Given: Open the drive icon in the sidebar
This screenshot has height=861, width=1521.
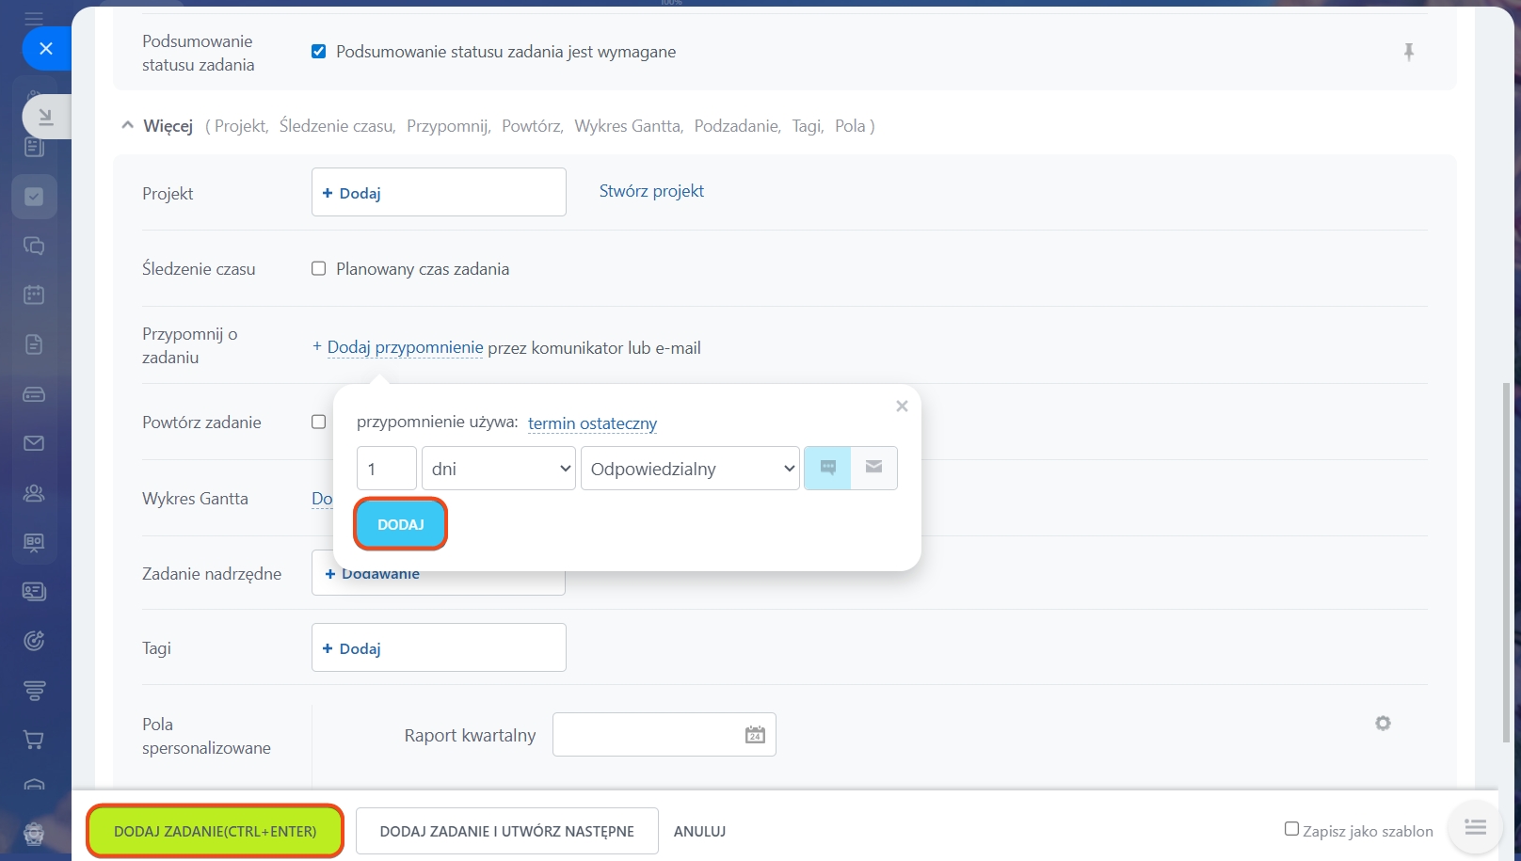Looking at the screenshot, I should pos(34,394).
